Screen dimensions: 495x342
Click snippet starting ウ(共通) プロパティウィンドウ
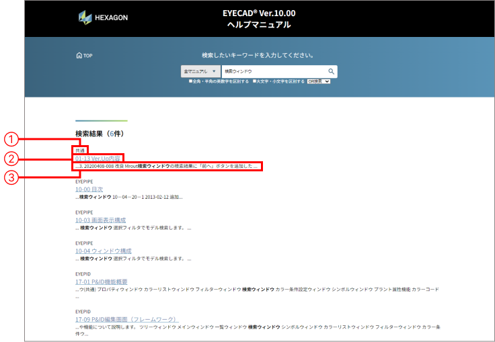257,292
